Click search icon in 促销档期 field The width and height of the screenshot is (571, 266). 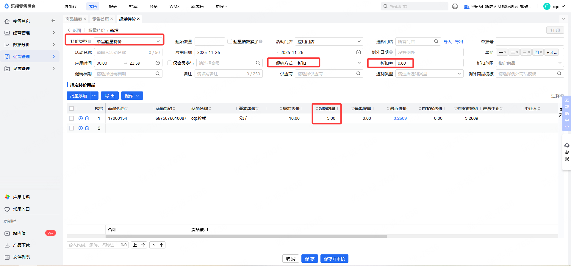click(x=158, y=74)
